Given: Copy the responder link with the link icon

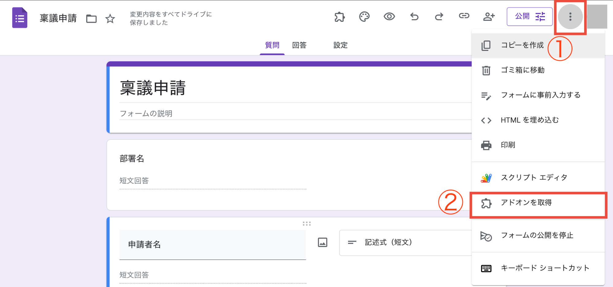Looking at the screenshot, I should [464, 16].
